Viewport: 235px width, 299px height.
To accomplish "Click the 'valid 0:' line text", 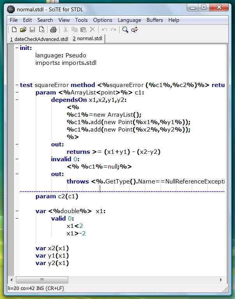I will [x=62, y=219].
